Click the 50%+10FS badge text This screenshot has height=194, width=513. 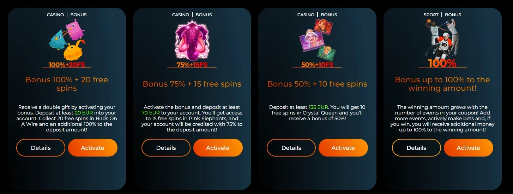317,65
